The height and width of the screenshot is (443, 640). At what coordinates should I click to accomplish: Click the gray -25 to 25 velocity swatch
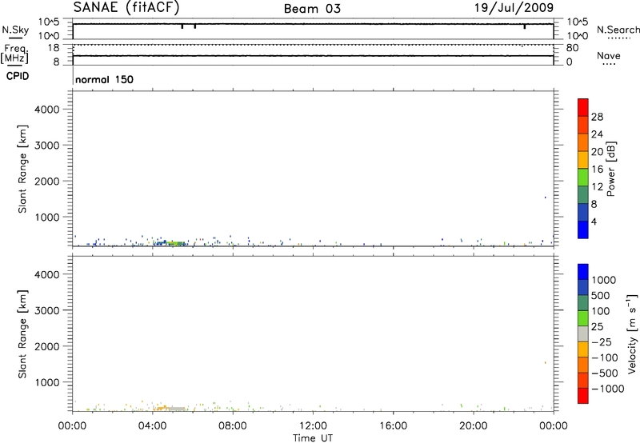[x=583, y=334]
